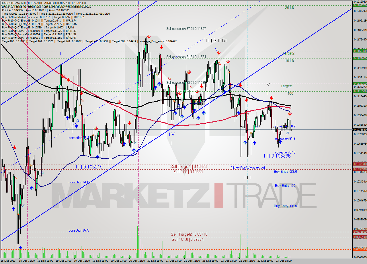
Task: Click the black current price tag 0.1078530
Action: tap(360, 129)
